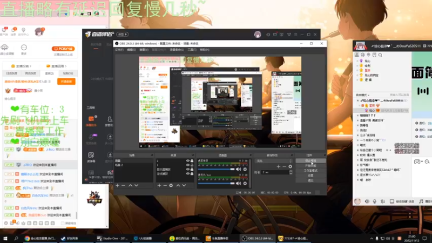Open the 文件(F) menu in OBS

[119, 50]
